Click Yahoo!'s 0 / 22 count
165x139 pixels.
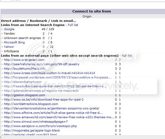coord(48,47)
